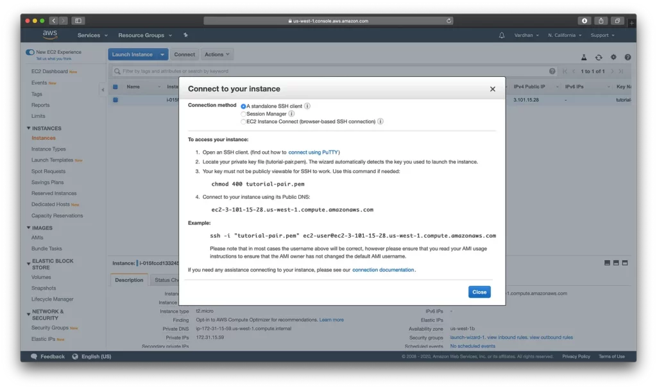Open Instance Types in the sidebar
This screenshot has width=657, height=389.
point(49,149)
